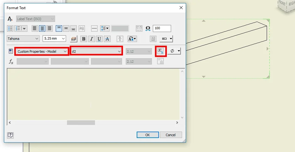Set center text justification

point(42,28)
